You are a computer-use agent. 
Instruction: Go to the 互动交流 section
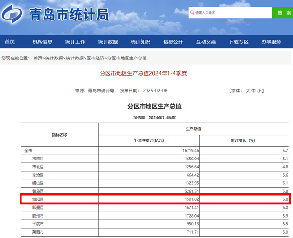pyautogui.click(x=206, y=42)
